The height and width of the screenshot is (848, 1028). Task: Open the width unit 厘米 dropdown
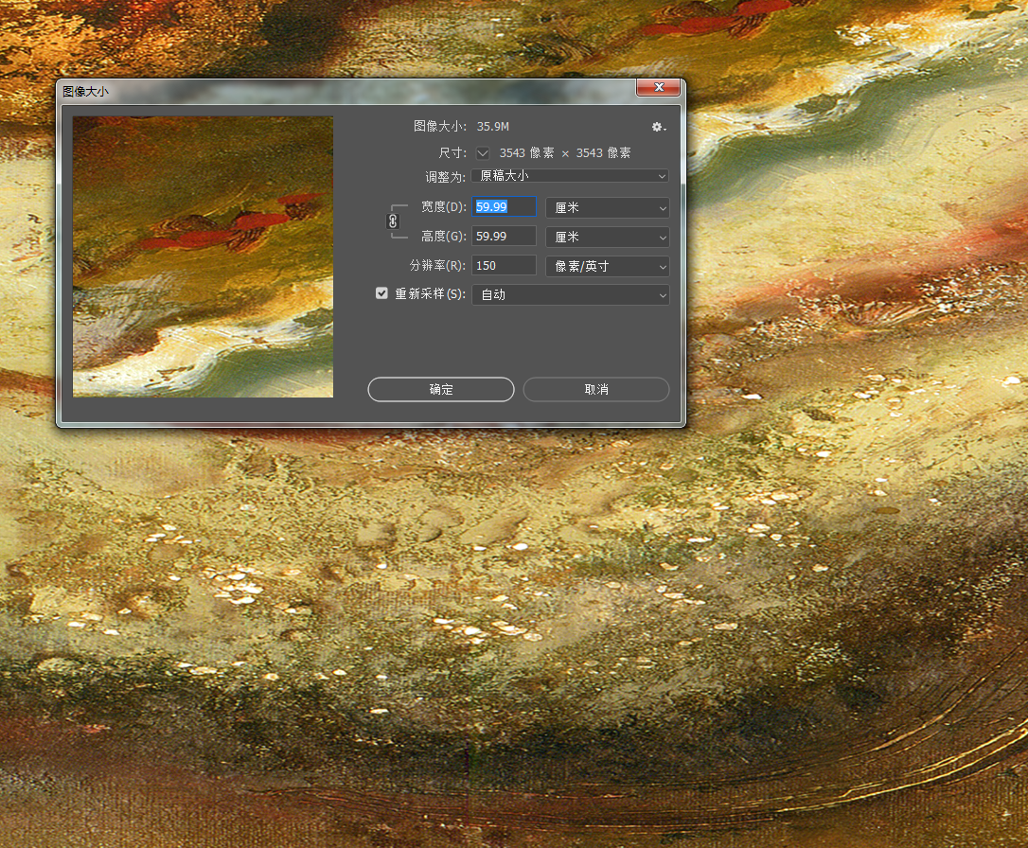(607, 207)
